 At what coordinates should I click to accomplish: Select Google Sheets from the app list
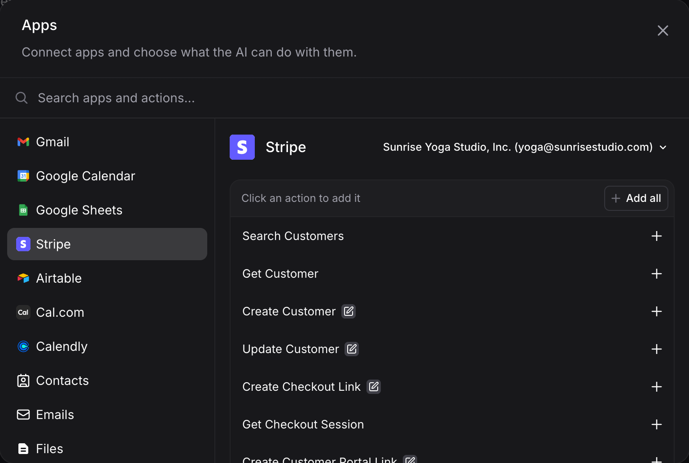point(107,210)
